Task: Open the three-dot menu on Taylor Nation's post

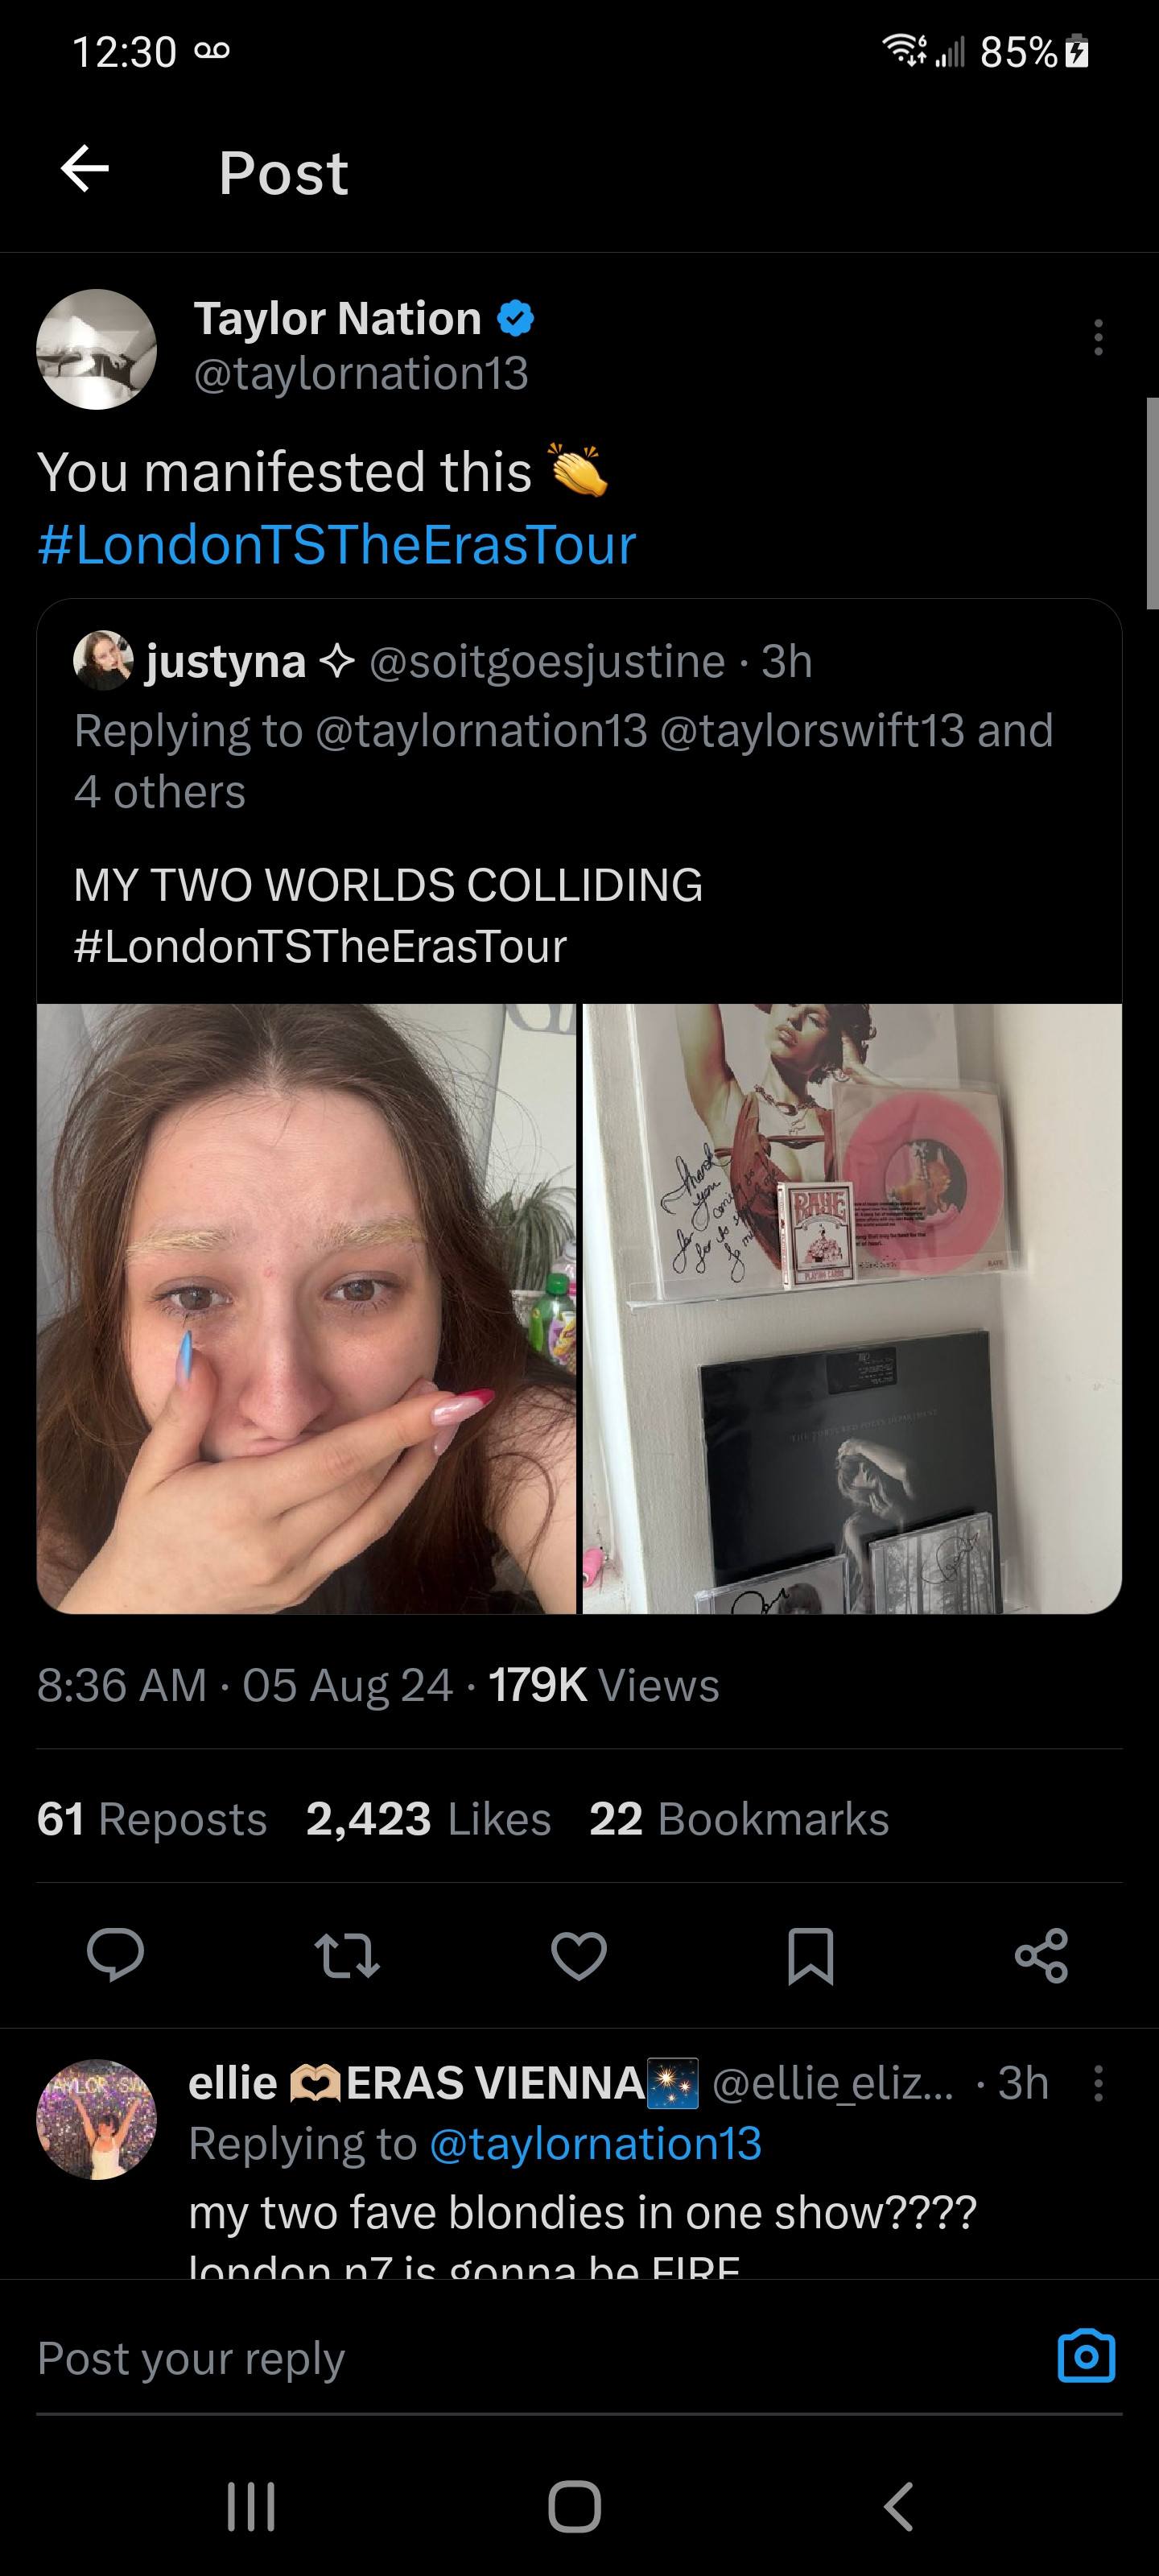Action: [1098, 338]
